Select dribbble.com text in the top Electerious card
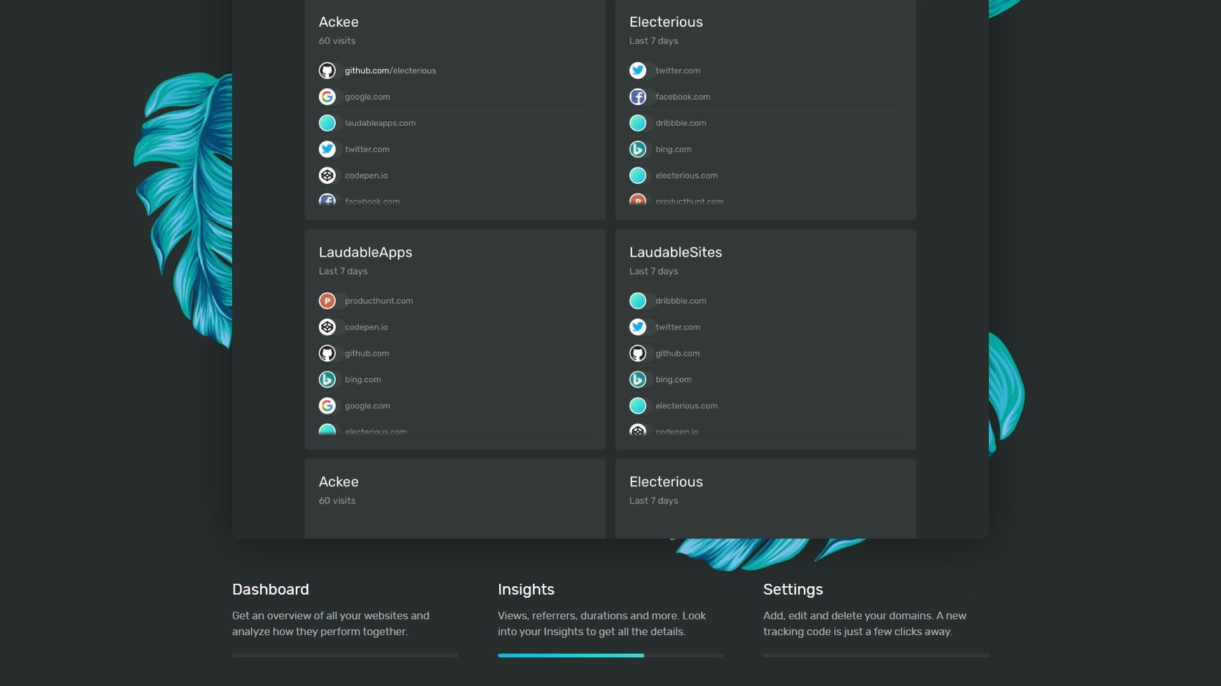Viewport: 1221px width, 686px height. click(x=680, y=123)
